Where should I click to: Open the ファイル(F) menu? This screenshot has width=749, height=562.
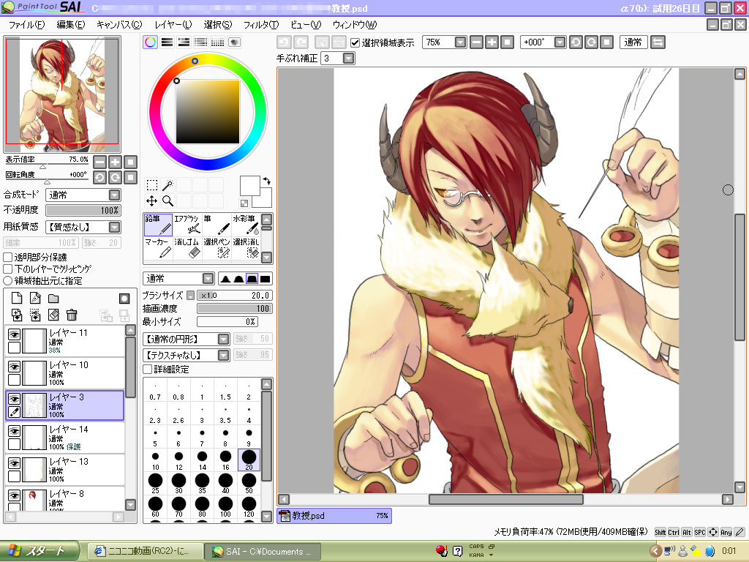tap(26, 25)
